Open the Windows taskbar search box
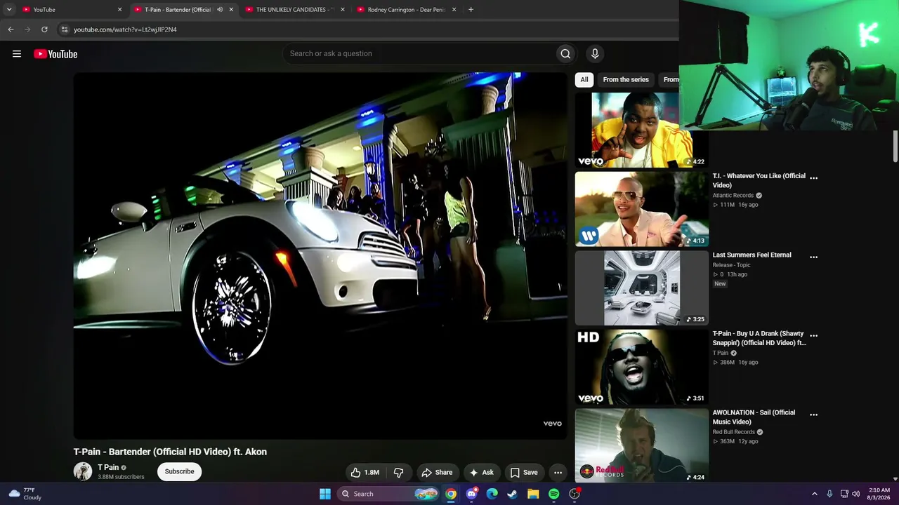Image resolution: width=899 pixels, height=505 pixels. click(x=387, y=494)
